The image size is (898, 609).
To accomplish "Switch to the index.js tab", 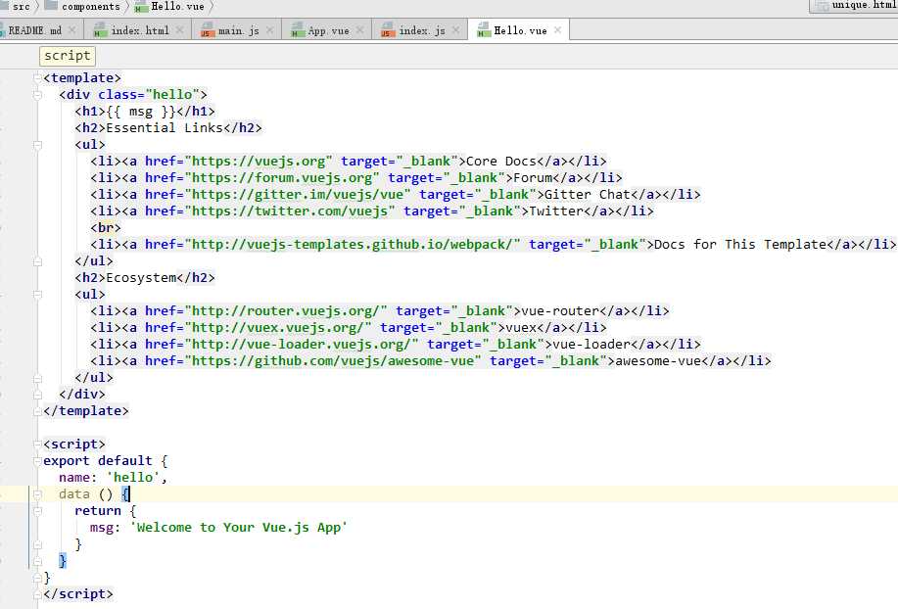I will click(421, 30).
